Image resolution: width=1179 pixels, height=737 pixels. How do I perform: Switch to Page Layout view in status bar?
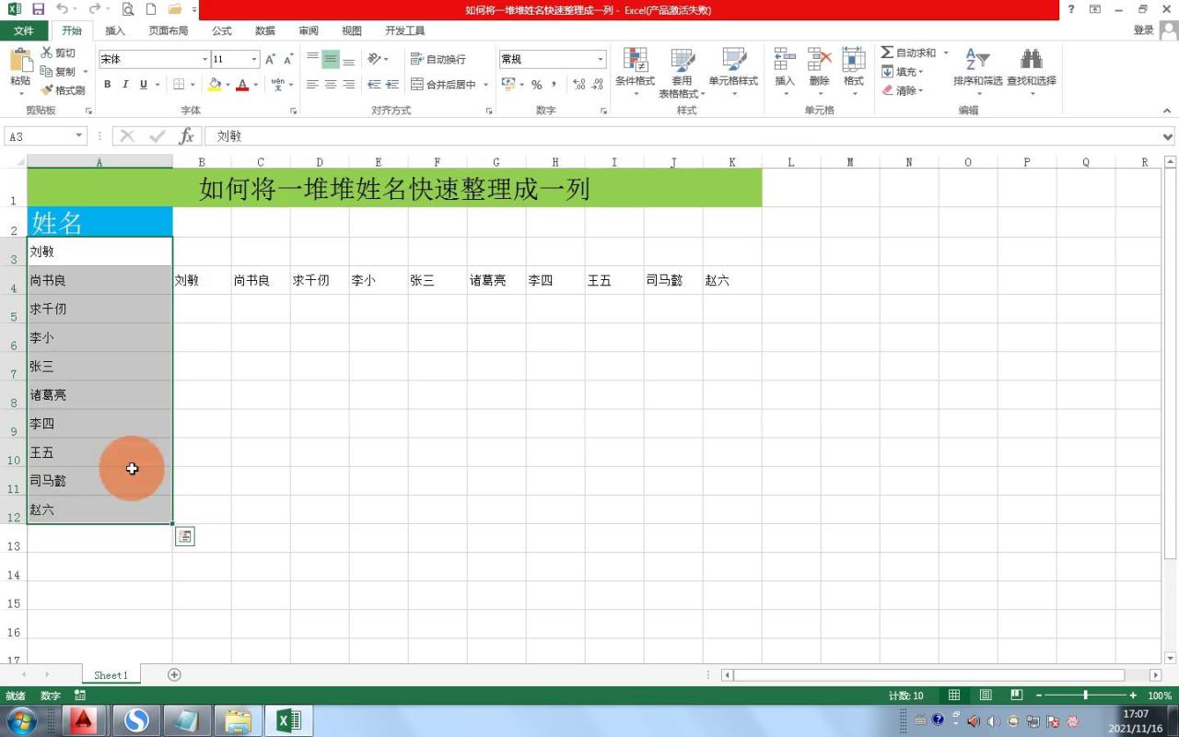pyautogui.click(x=986, y=696)
